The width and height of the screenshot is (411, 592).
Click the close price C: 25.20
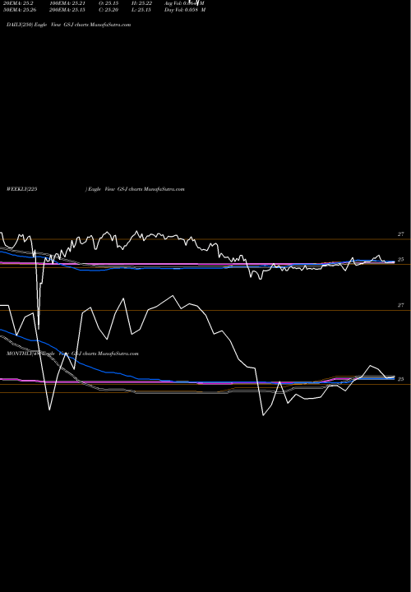coord(109,10)
